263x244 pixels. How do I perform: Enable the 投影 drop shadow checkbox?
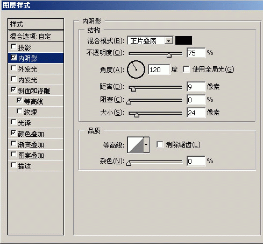pos(13,47)
